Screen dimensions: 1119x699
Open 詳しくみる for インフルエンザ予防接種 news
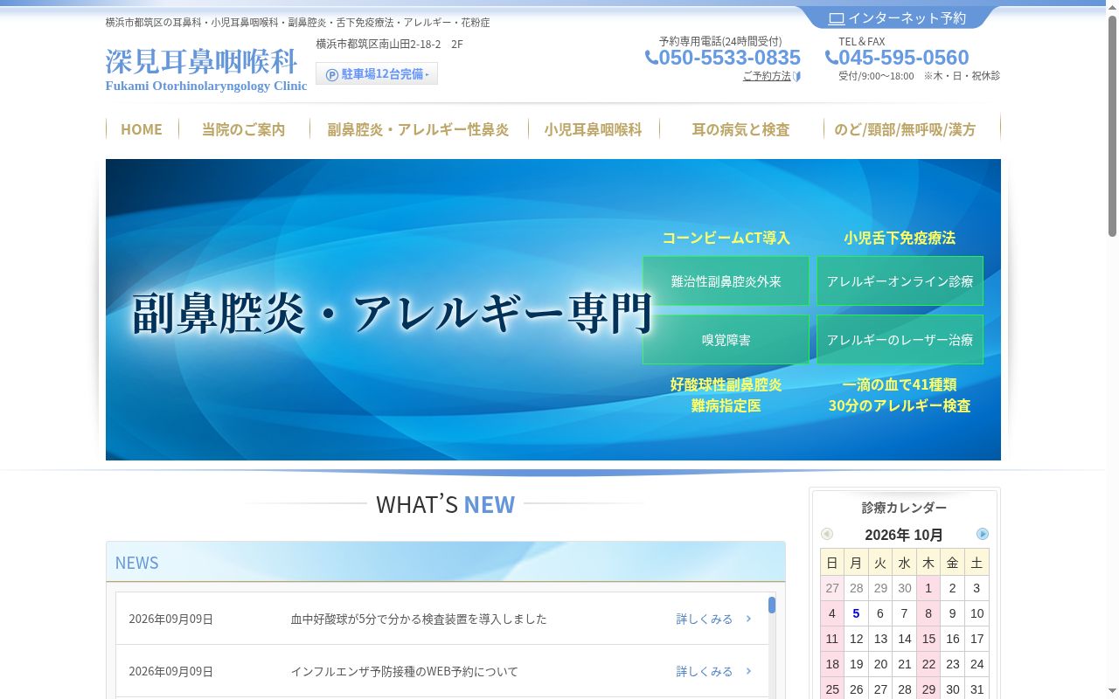[x=705, y=671]
